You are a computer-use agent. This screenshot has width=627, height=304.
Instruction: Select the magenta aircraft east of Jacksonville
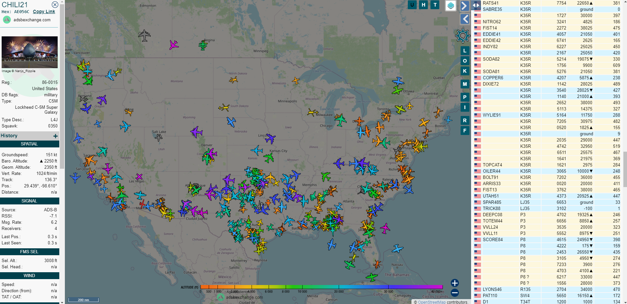click(385, 228)
